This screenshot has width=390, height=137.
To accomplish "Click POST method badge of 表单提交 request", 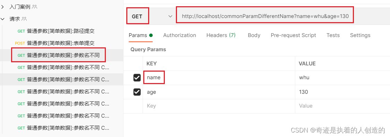I will 20,43.
